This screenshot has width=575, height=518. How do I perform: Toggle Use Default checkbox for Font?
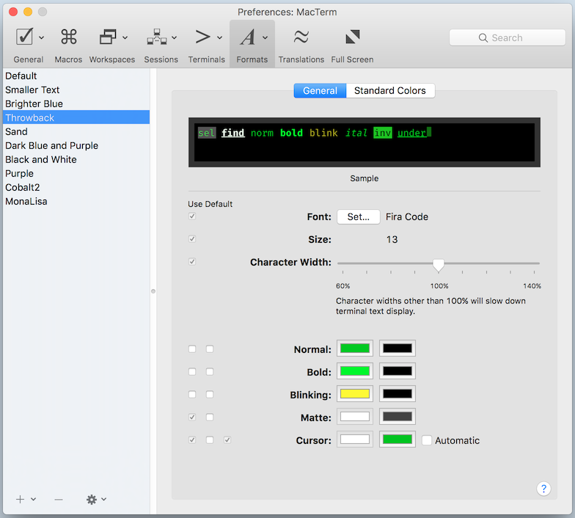click(x=192, y=216)
